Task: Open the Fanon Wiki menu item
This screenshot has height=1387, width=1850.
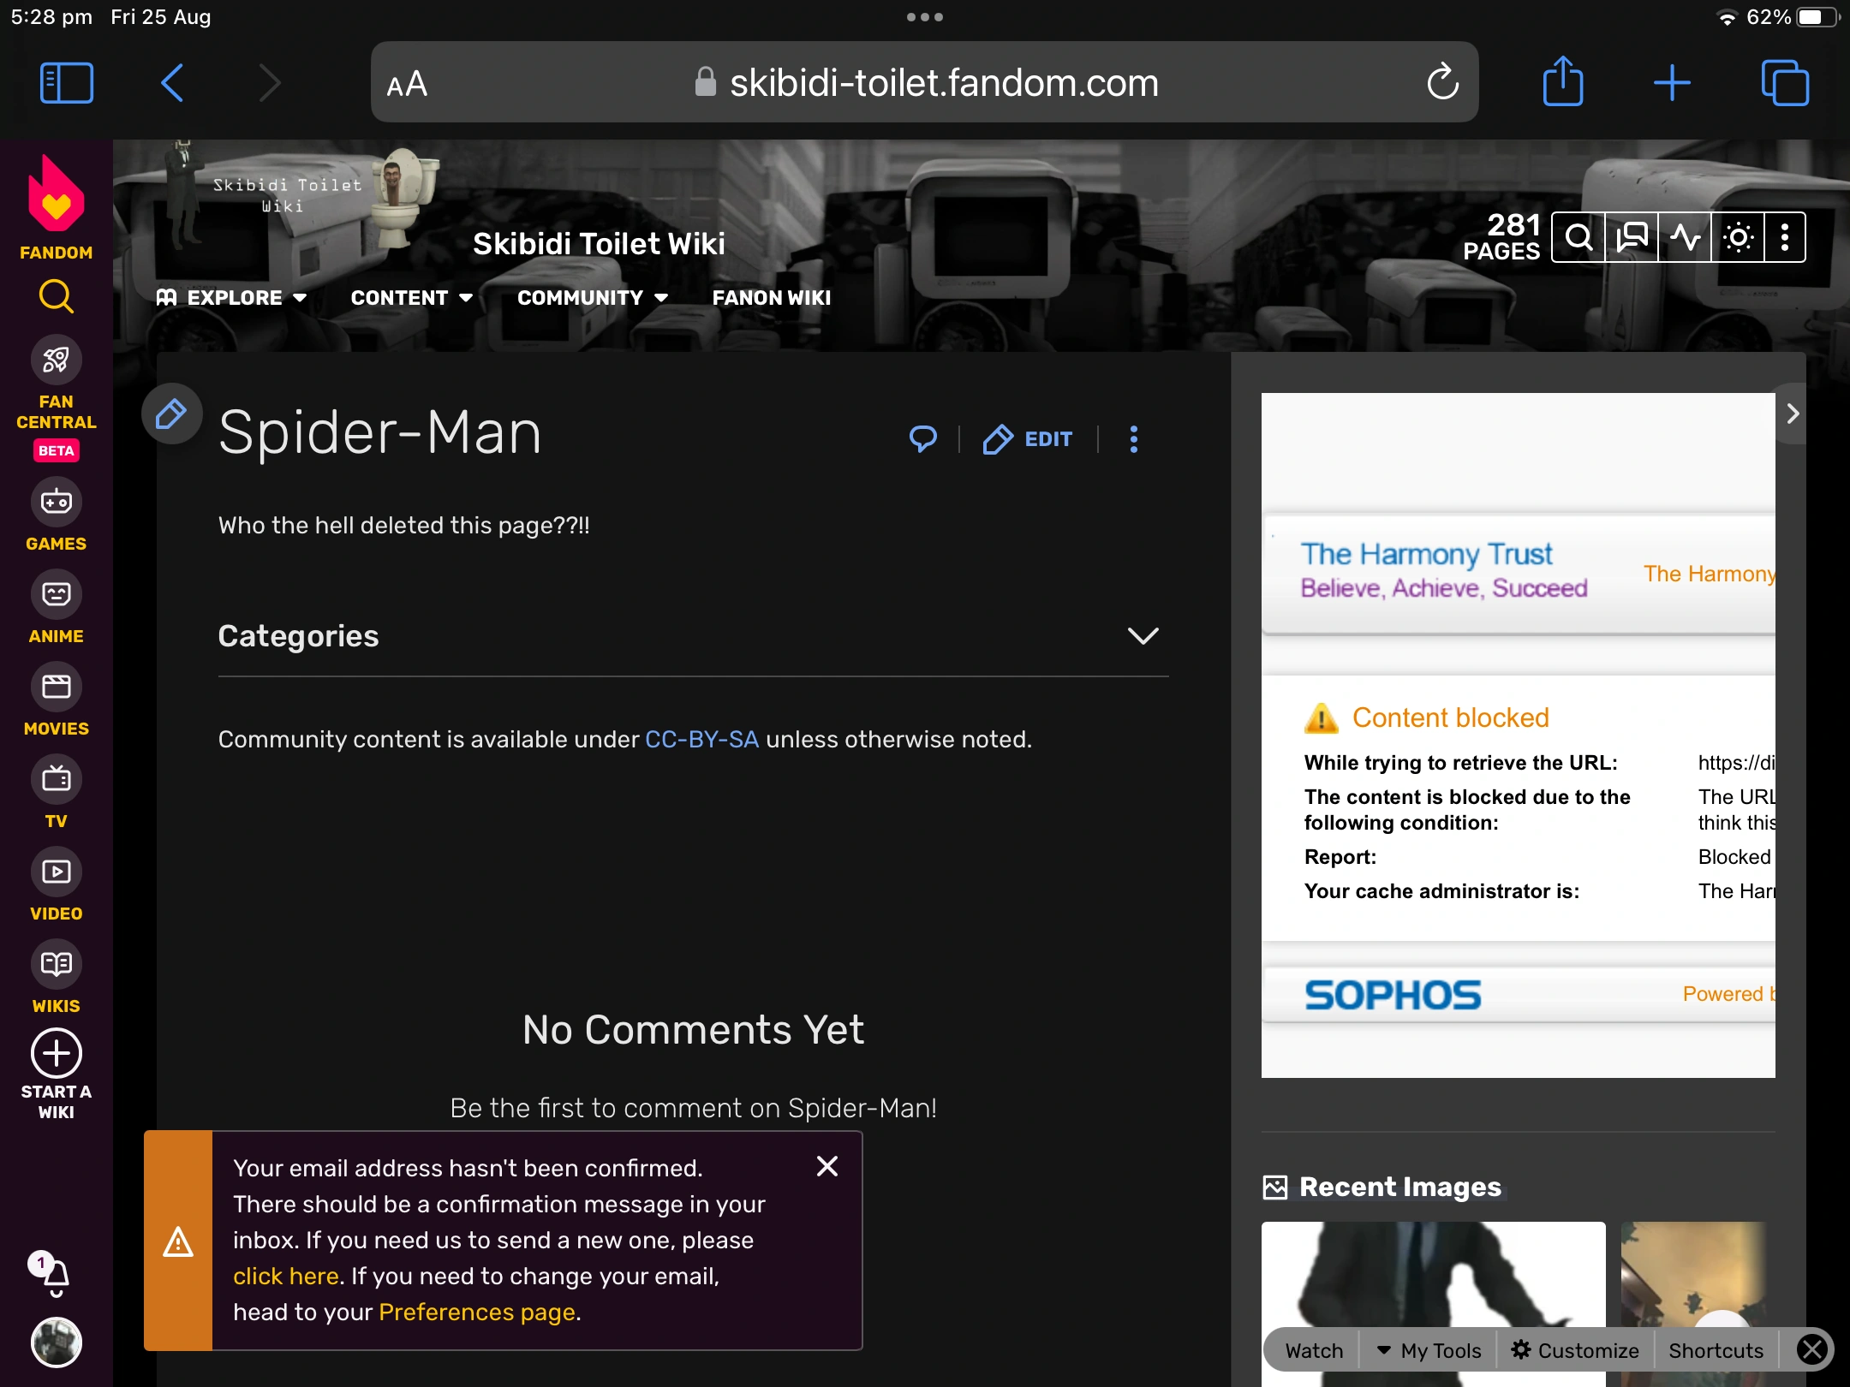Action: coord(770,297)
